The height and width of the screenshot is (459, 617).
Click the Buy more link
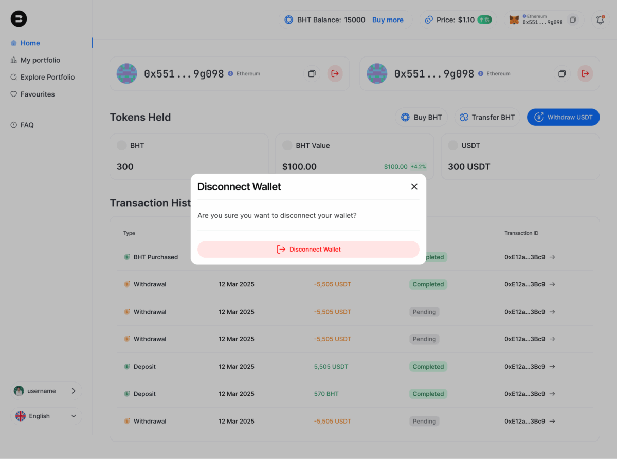coord(388,20)
